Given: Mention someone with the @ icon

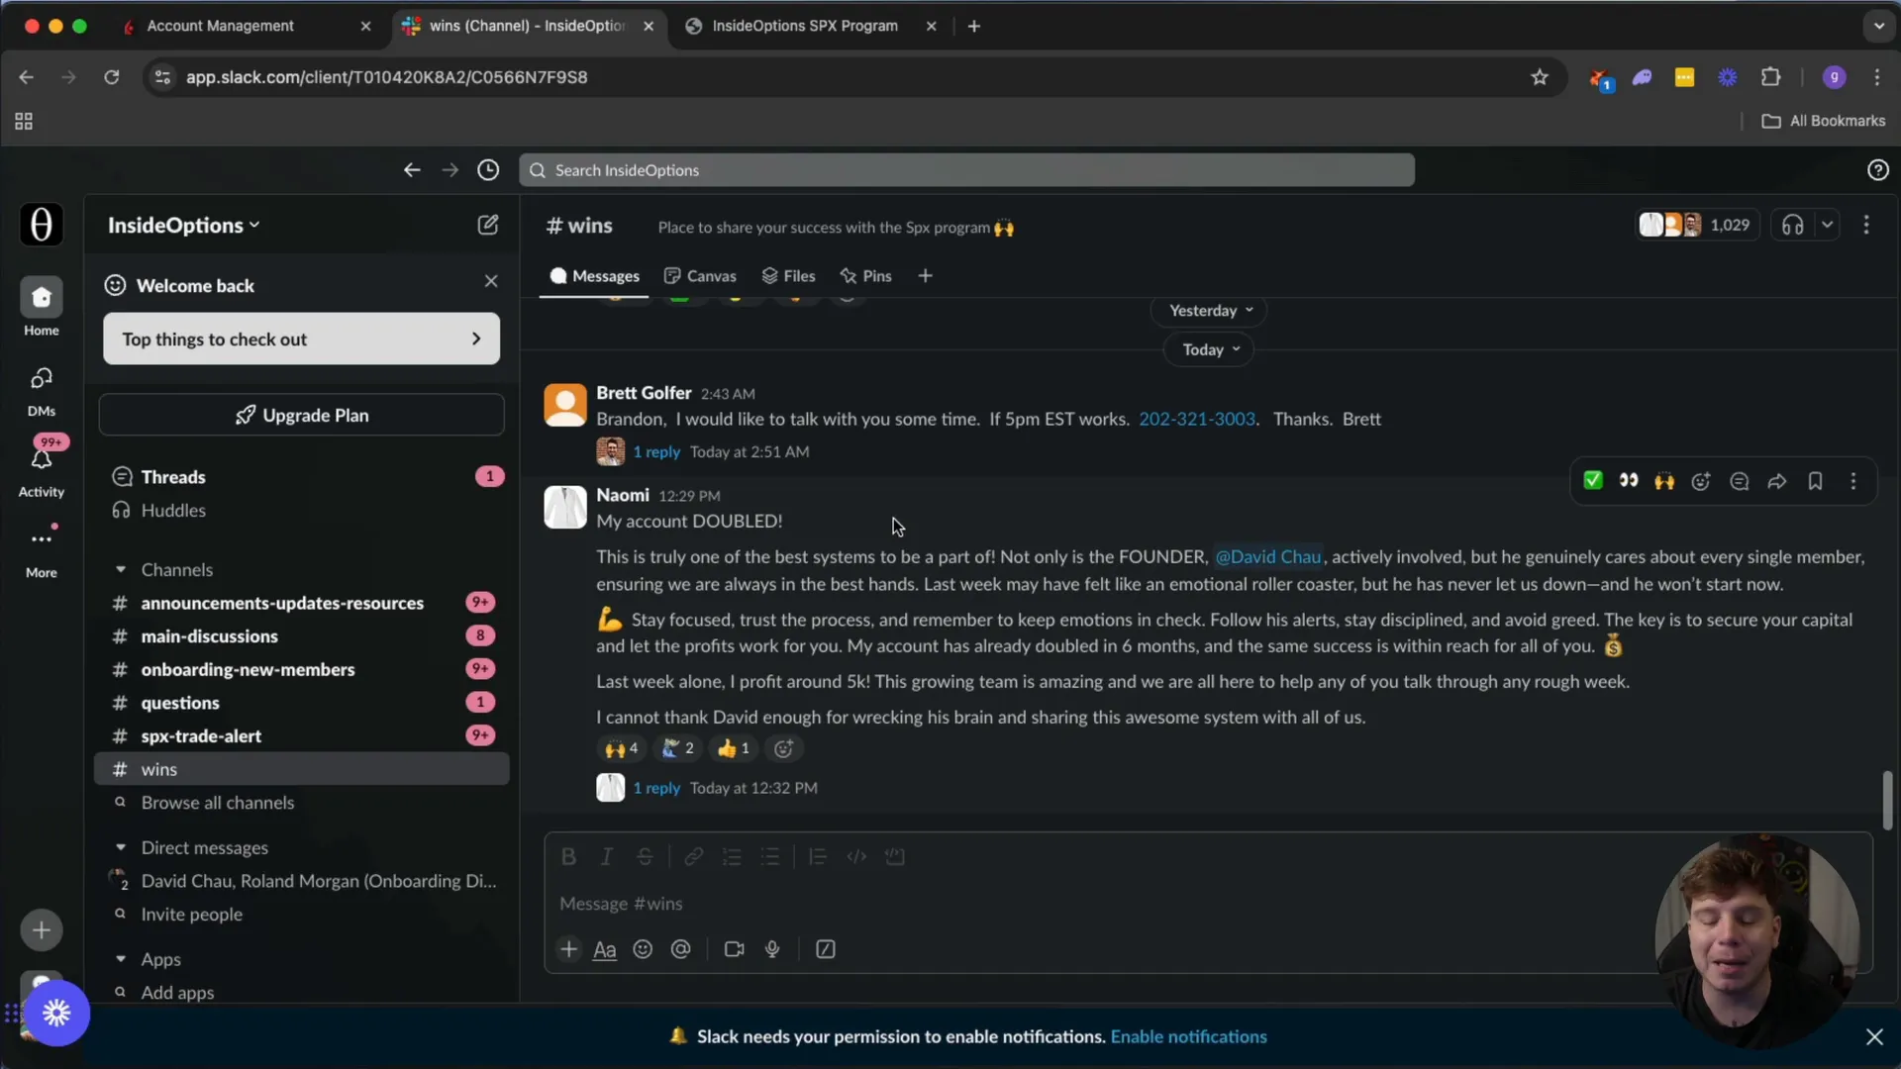Looking at the screenshot, I should pos(680,949).
